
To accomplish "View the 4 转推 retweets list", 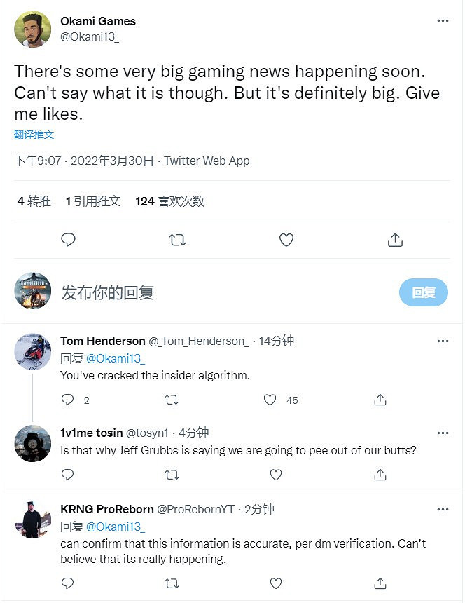I will pos(34,201).
